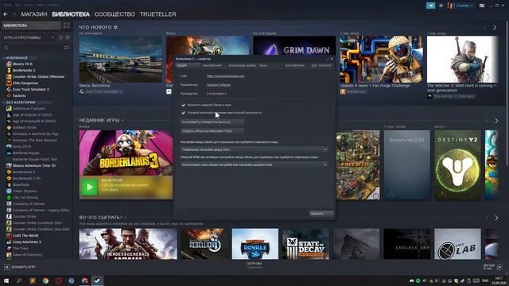Open State of Decay game cover

click(305, 244)
